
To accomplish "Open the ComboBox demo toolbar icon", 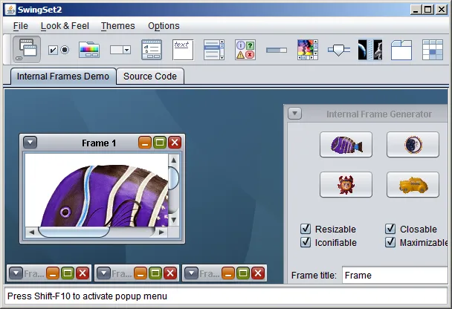I will pyautogui.click(x=120, y=50).
